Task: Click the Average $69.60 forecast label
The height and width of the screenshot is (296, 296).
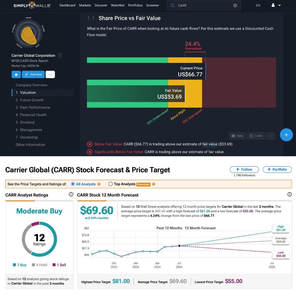Action: [x=281, y=240]
